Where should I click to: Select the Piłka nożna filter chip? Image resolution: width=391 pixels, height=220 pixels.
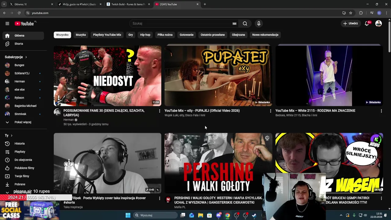pos(165,35)
